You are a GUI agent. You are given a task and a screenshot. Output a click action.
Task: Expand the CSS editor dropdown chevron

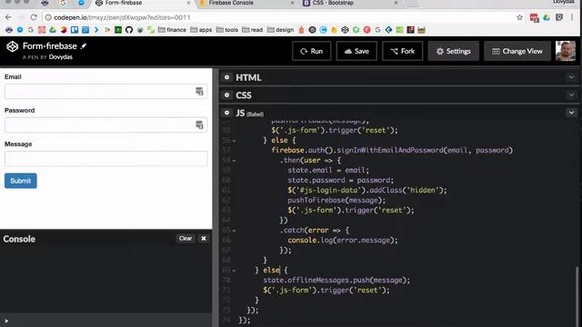coord(571,94)
